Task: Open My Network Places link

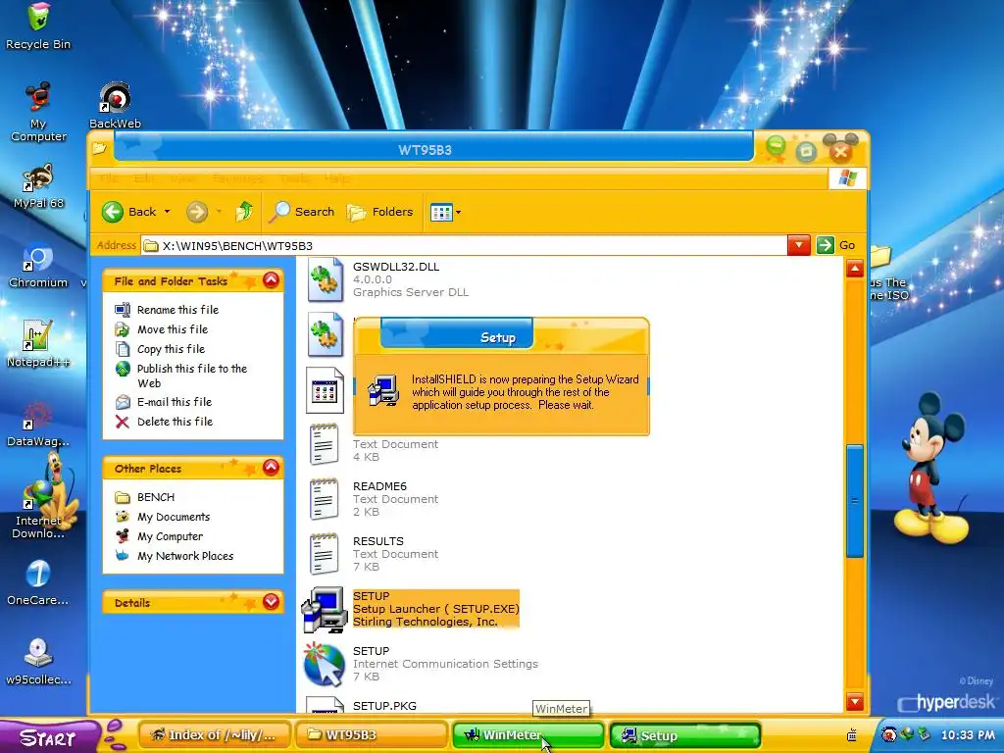Action: tap(185, 557)
